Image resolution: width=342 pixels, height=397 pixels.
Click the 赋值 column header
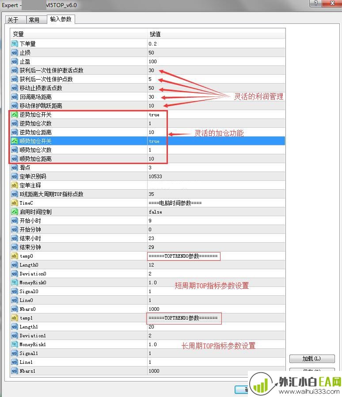point(216,34)
